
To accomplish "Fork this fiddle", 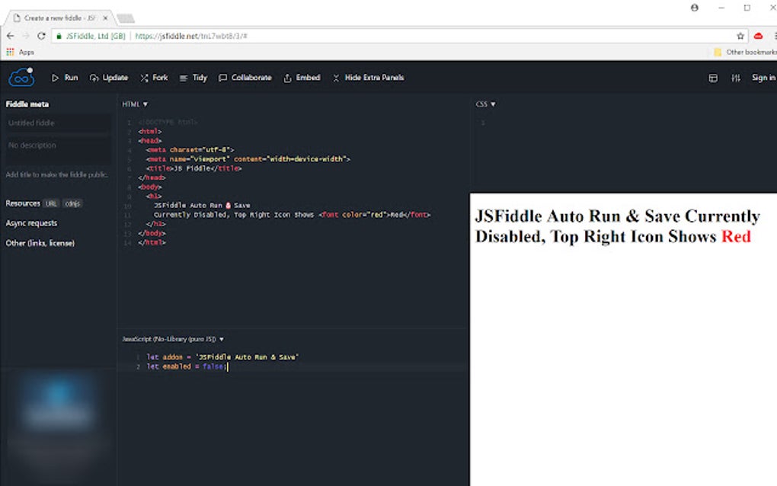I will [154, 78].
